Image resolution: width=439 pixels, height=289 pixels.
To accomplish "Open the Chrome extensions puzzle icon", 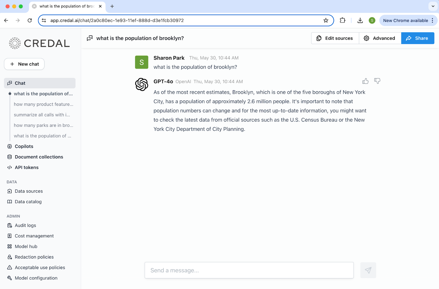I will [342, 21].
